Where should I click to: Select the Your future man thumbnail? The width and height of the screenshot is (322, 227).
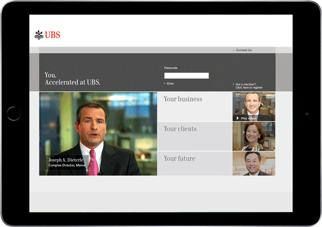click(254, 164)
